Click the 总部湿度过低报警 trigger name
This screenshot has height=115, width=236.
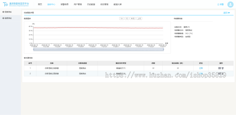pos(52,68)
